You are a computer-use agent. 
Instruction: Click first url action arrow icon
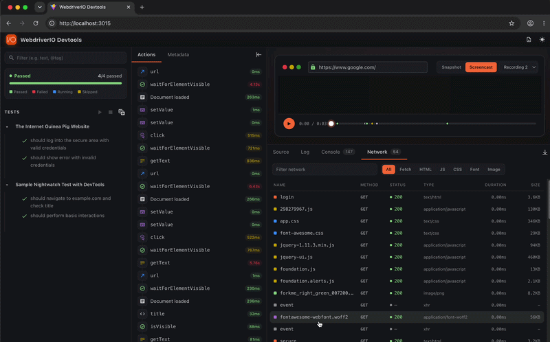click(142, 71)
